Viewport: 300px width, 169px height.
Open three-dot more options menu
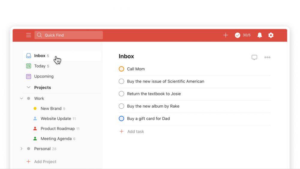[x=267, y=57]
